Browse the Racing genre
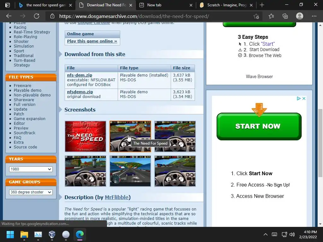Screen dimensions: 323x242 [x=20, y=27]
